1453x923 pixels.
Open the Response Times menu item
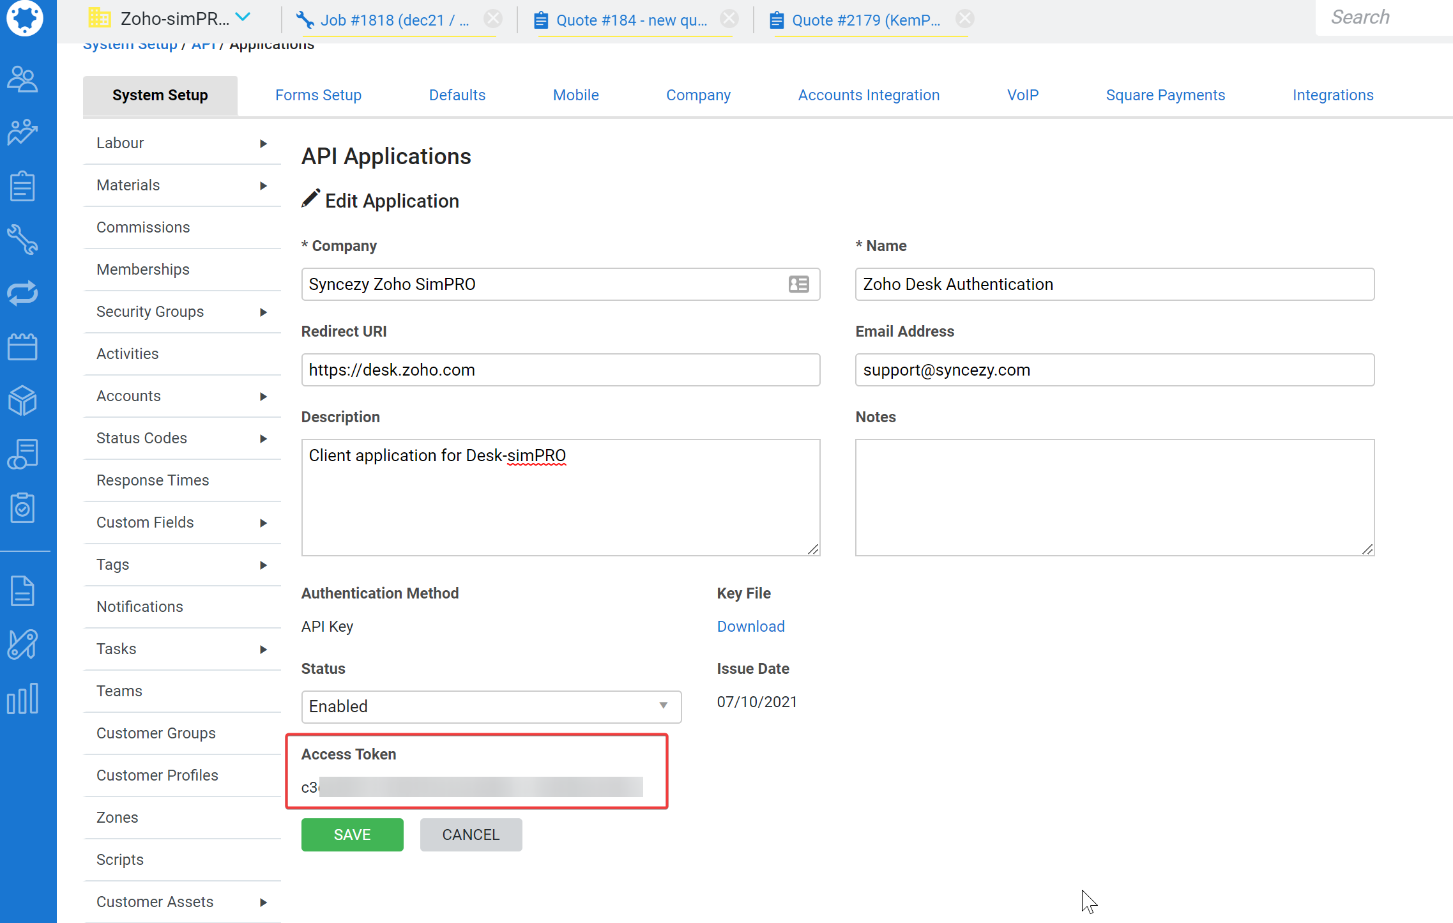pyautogui.click(x=182, y=480)
